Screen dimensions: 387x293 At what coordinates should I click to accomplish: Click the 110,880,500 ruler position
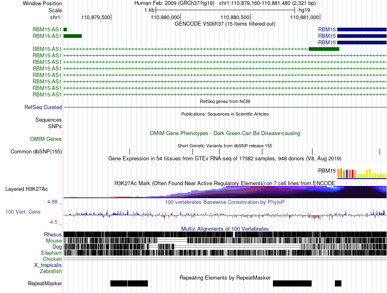235,17
